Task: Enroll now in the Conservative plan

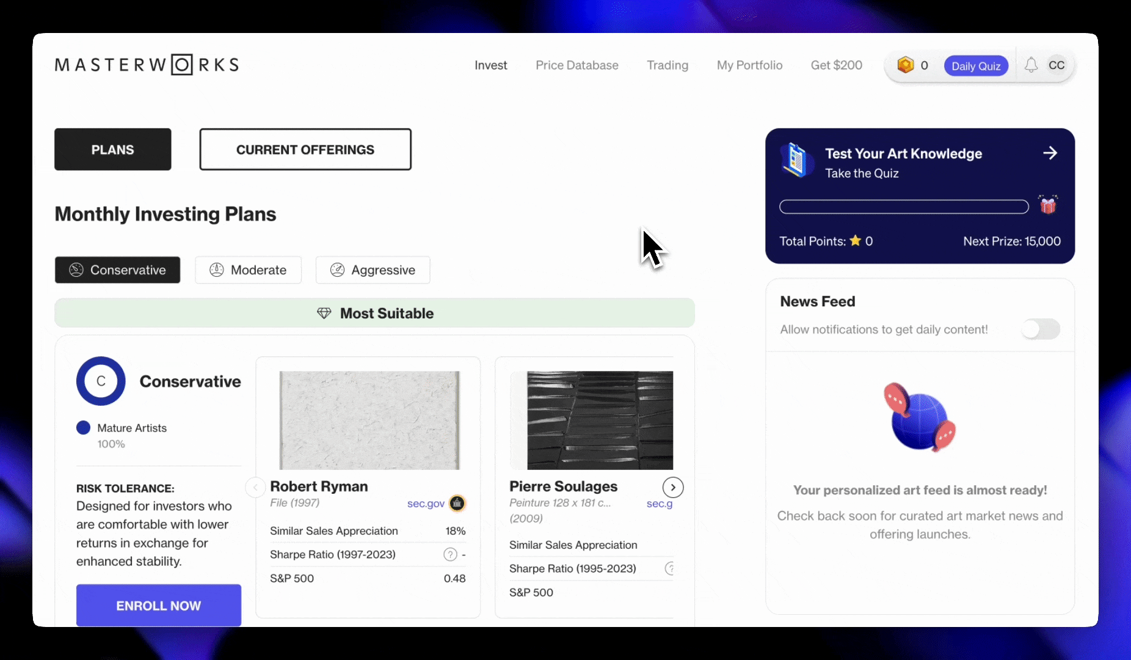Action: tap(159, 605)
